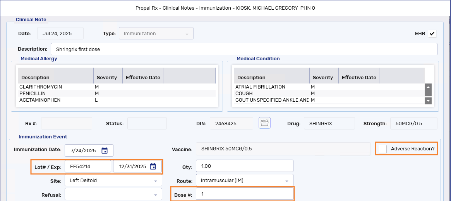Open the Refusal dropdown
Image resolution: width=451 pixels, height=201 pixels.
click(155, 195)
